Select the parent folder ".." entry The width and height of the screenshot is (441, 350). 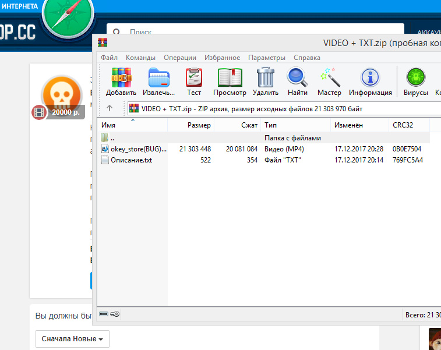coord(112,138)
